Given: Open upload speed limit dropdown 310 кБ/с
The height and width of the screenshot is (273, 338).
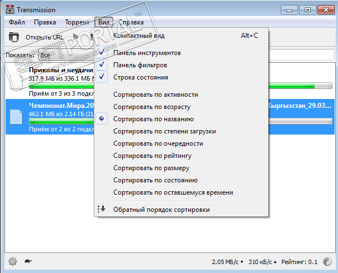Looking at the screenshot, I should pyautogui.click(x=263, y=262).
